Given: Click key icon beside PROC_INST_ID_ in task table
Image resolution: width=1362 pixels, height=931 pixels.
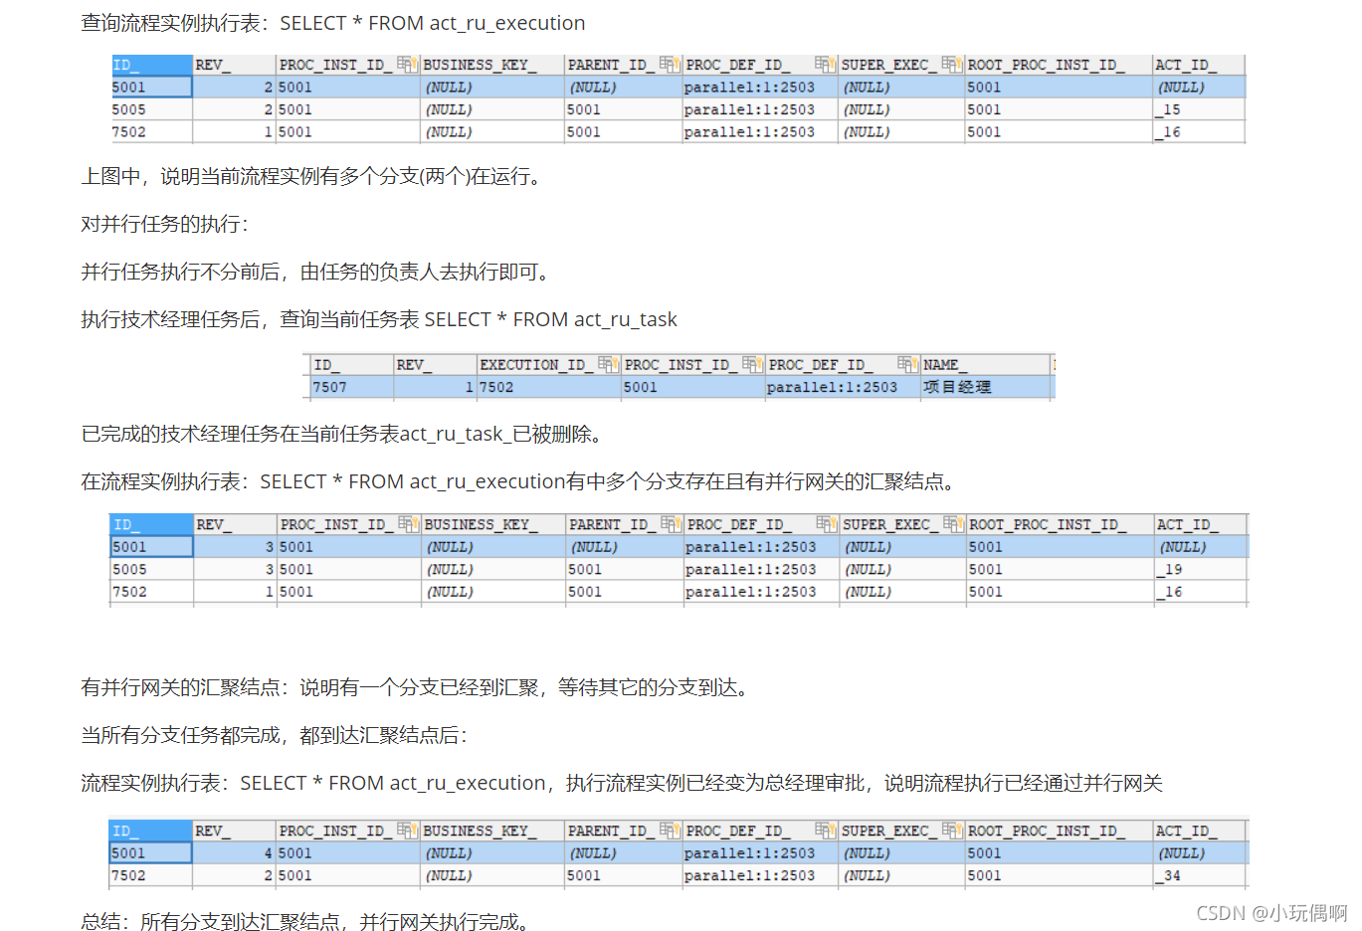Looking at the screenshot, I should [x=752, y=364].
